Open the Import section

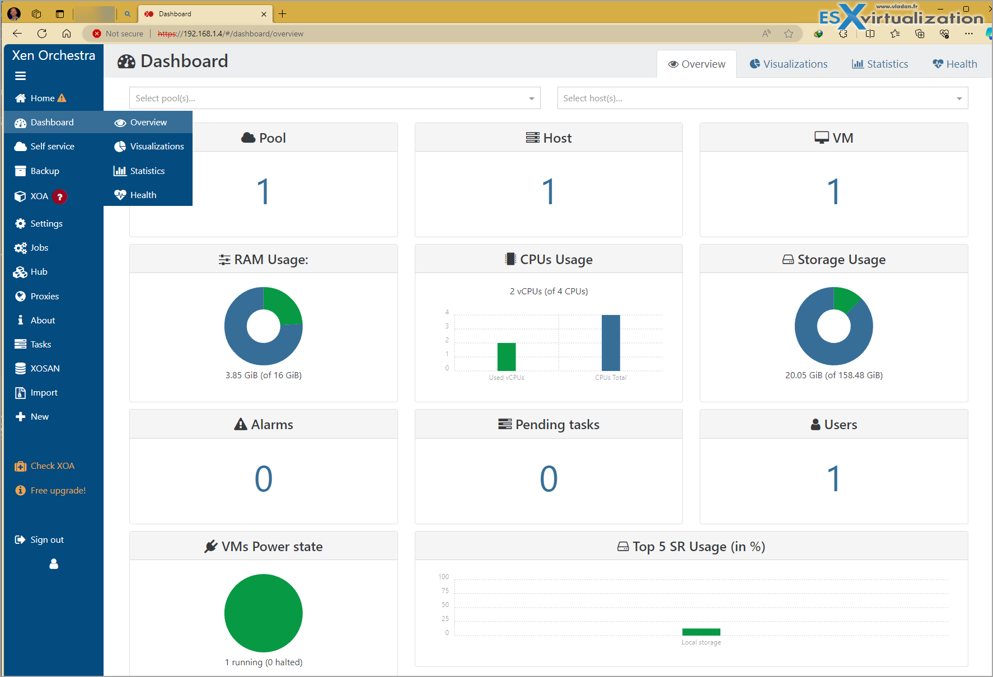[x=43, y=392]
